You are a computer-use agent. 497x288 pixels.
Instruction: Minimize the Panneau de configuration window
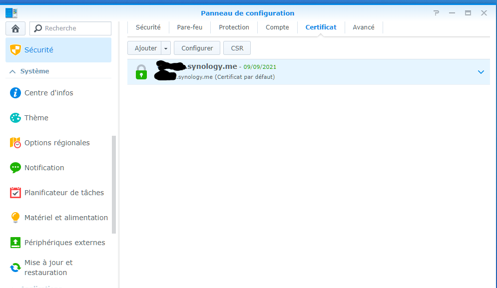click(x=452, y=13)
